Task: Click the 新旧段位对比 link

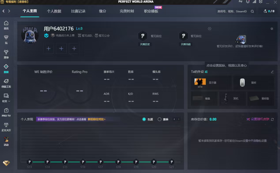Action: [x=96, y=119]
